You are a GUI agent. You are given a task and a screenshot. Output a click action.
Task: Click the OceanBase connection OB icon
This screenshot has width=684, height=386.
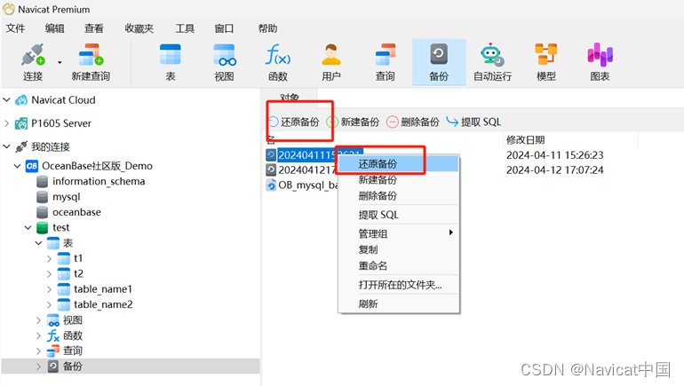pyautogui.click(x=32, y=166)
